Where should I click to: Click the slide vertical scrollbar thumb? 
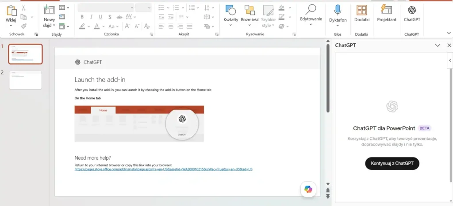point(328,78)
